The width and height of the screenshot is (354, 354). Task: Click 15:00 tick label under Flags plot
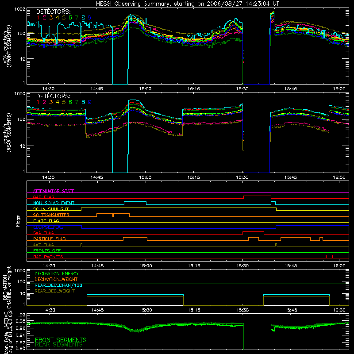[x=146, y=266]
